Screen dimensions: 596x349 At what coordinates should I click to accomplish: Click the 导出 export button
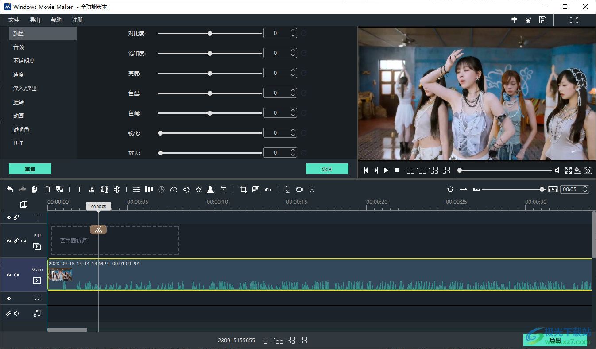click(554, 339)
